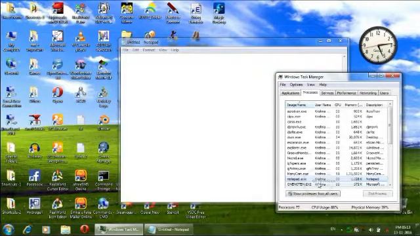Launch RealWorld Cursor Editor shortcut
The width and height of the screenshot is (420, 236).
[x=58, y=180]
